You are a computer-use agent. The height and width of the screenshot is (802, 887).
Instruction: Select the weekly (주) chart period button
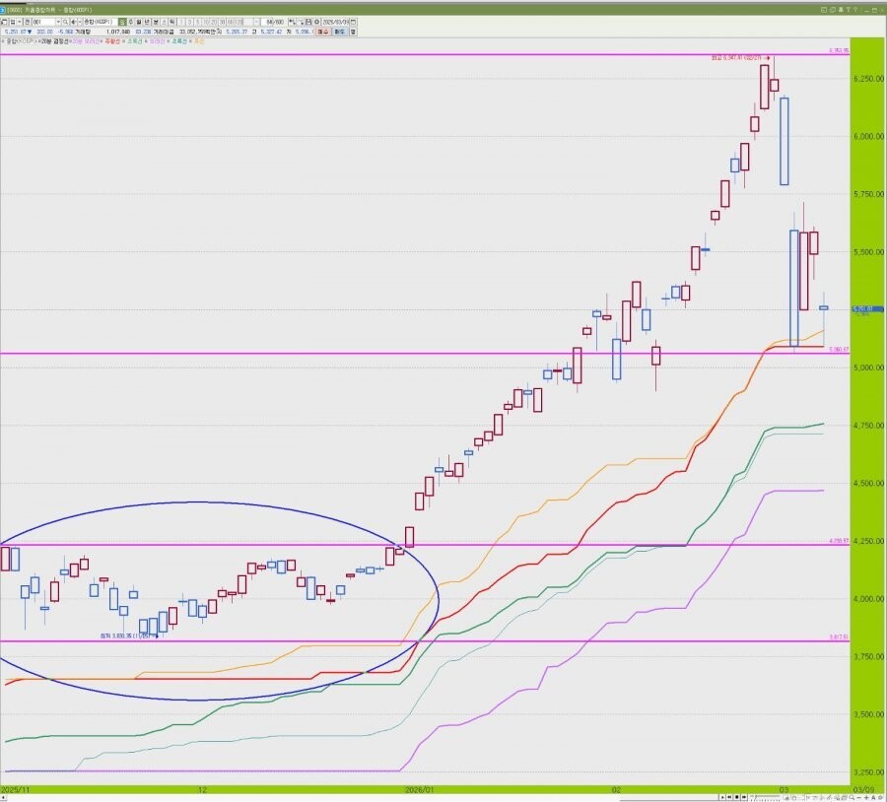coord(131,22)
